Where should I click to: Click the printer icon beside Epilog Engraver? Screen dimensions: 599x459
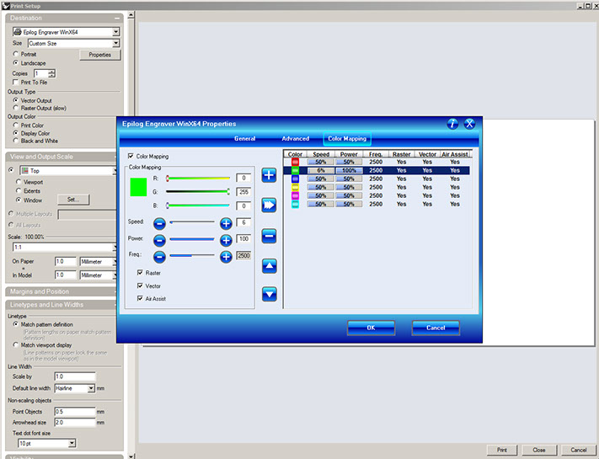pyautogui.click(x=18, y=32)
